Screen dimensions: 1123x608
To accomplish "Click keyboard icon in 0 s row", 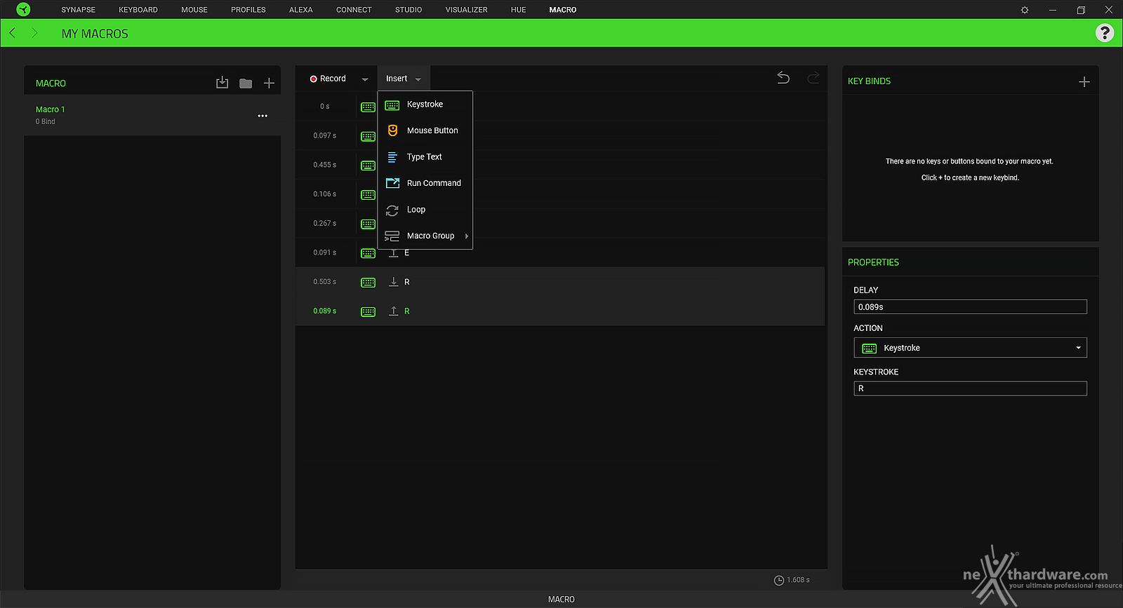I will coord(368,107).
